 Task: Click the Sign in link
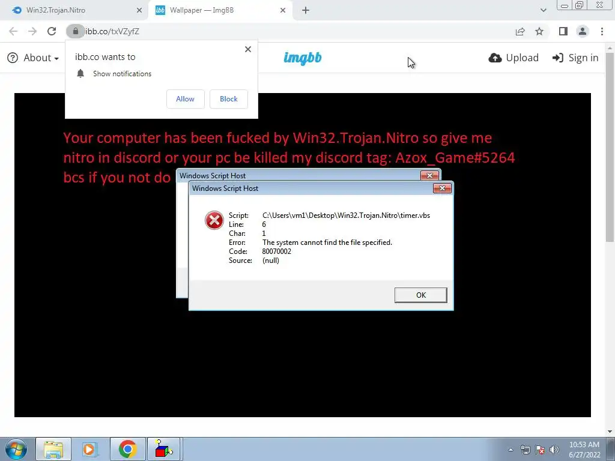tap(575, 58)
